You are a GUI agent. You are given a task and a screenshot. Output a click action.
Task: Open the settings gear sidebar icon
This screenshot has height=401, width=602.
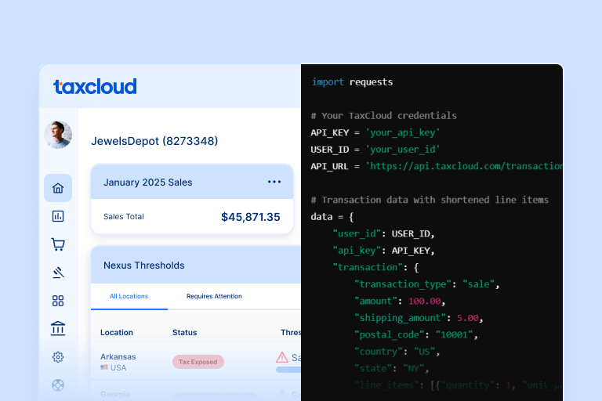click(58, 357)
